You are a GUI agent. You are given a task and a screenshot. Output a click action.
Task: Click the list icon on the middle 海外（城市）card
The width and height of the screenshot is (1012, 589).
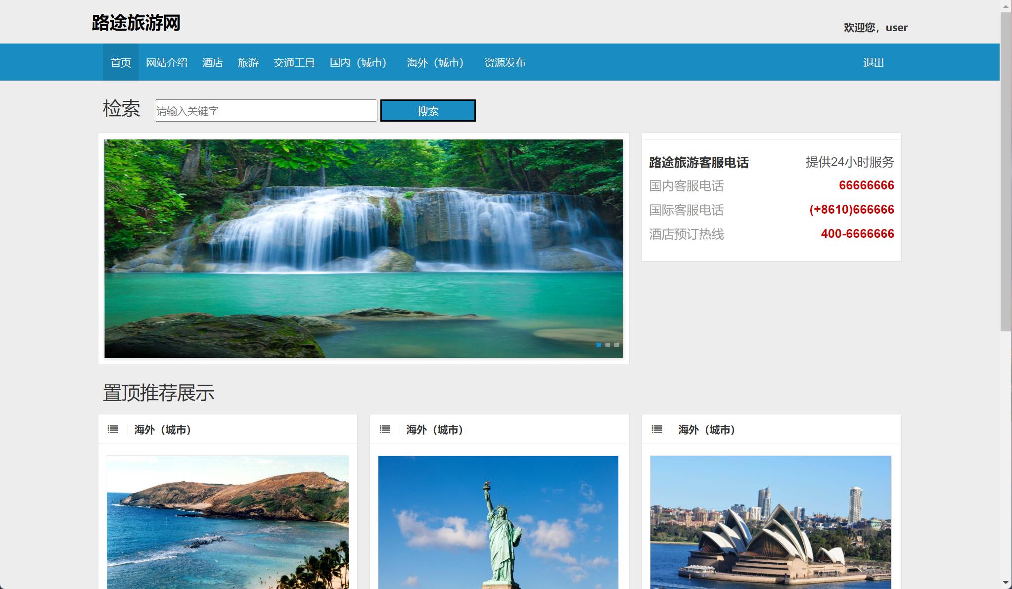[385, 429]
